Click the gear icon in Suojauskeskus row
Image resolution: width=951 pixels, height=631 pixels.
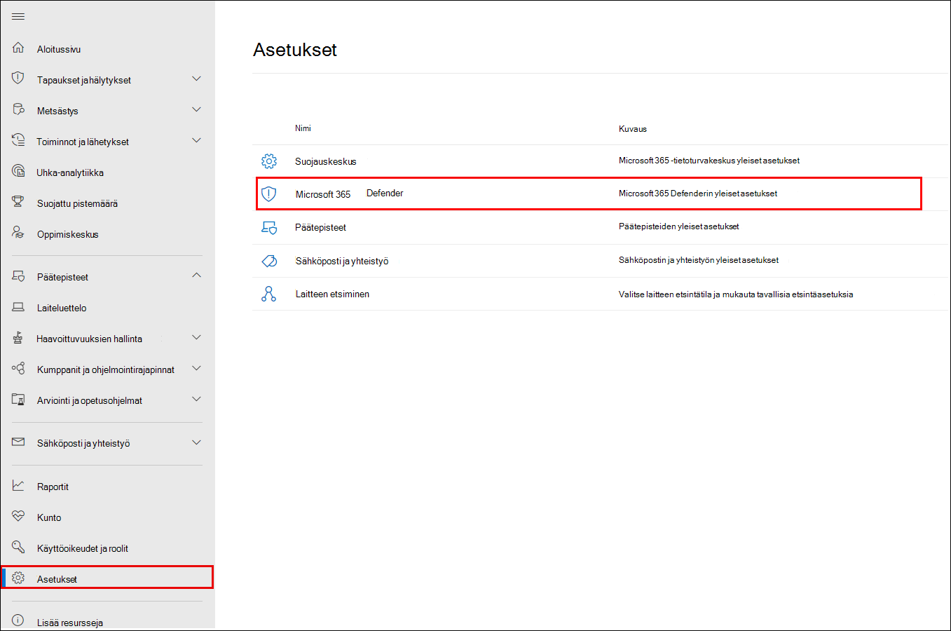coord(268,161)
